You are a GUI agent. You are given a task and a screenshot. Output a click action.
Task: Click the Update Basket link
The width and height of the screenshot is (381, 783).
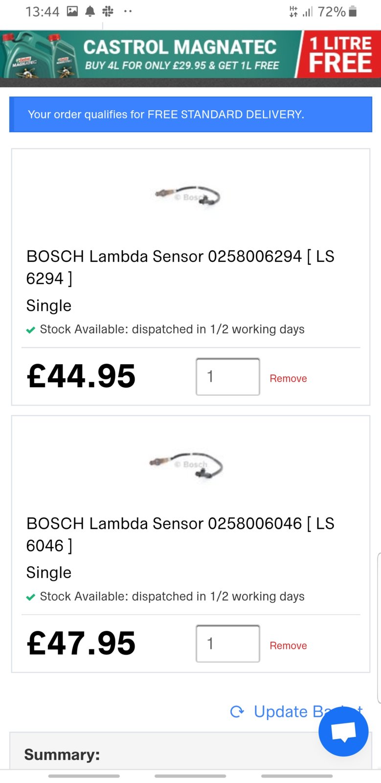point(296,712)
